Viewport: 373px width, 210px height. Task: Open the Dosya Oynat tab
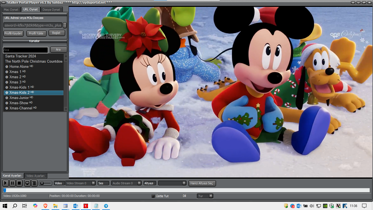click(x=51, y=10)
